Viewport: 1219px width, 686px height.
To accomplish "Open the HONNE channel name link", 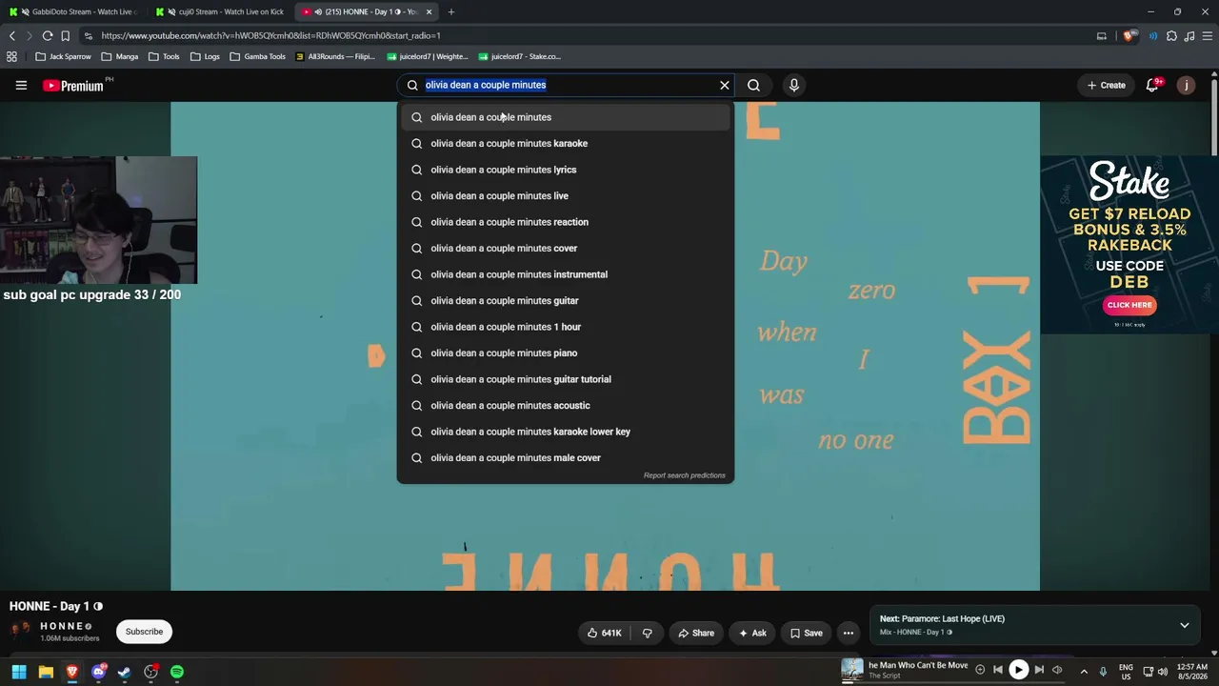I will coord(62,626).
